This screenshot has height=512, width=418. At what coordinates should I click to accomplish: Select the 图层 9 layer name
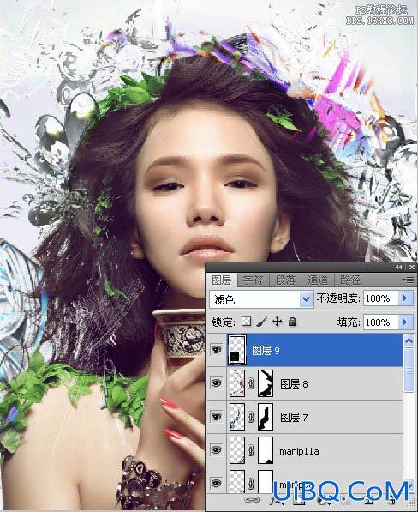click(266, 351)
